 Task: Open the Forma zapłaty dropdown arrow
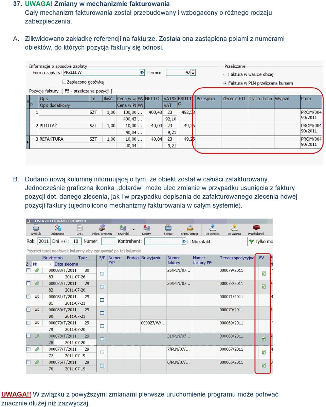coord(142,72)
